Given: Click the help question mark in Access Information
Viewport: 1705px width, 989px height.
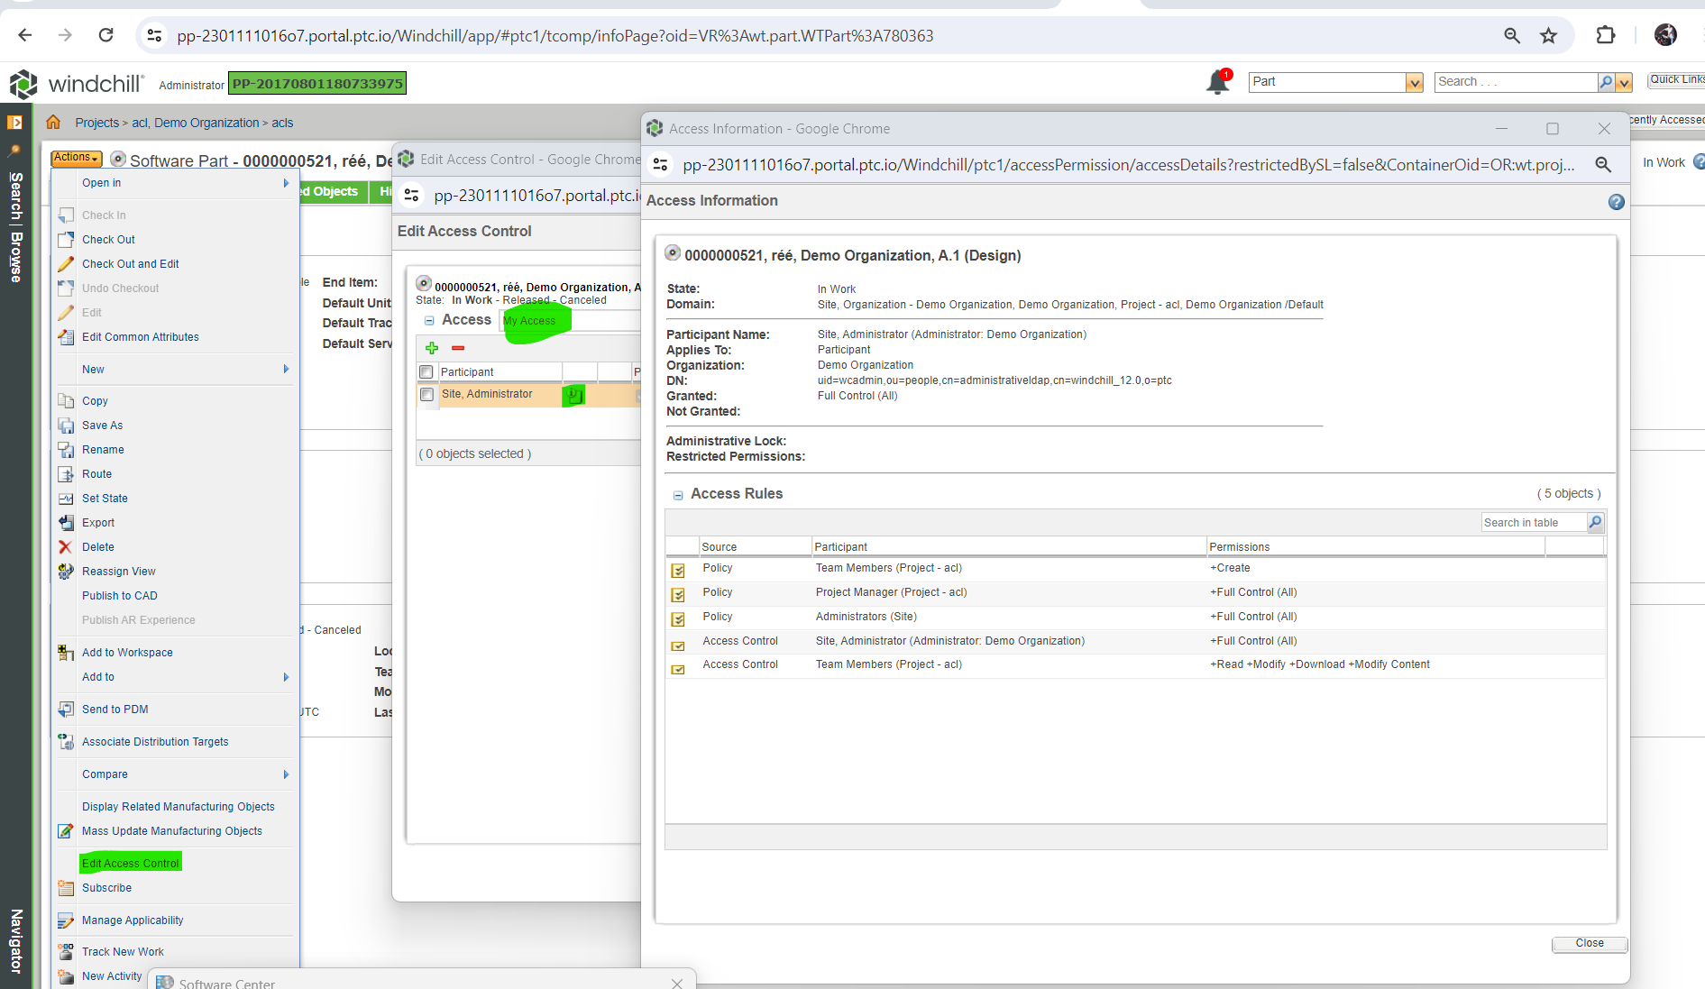Looking at the screenshot, I should (1616, 202).
